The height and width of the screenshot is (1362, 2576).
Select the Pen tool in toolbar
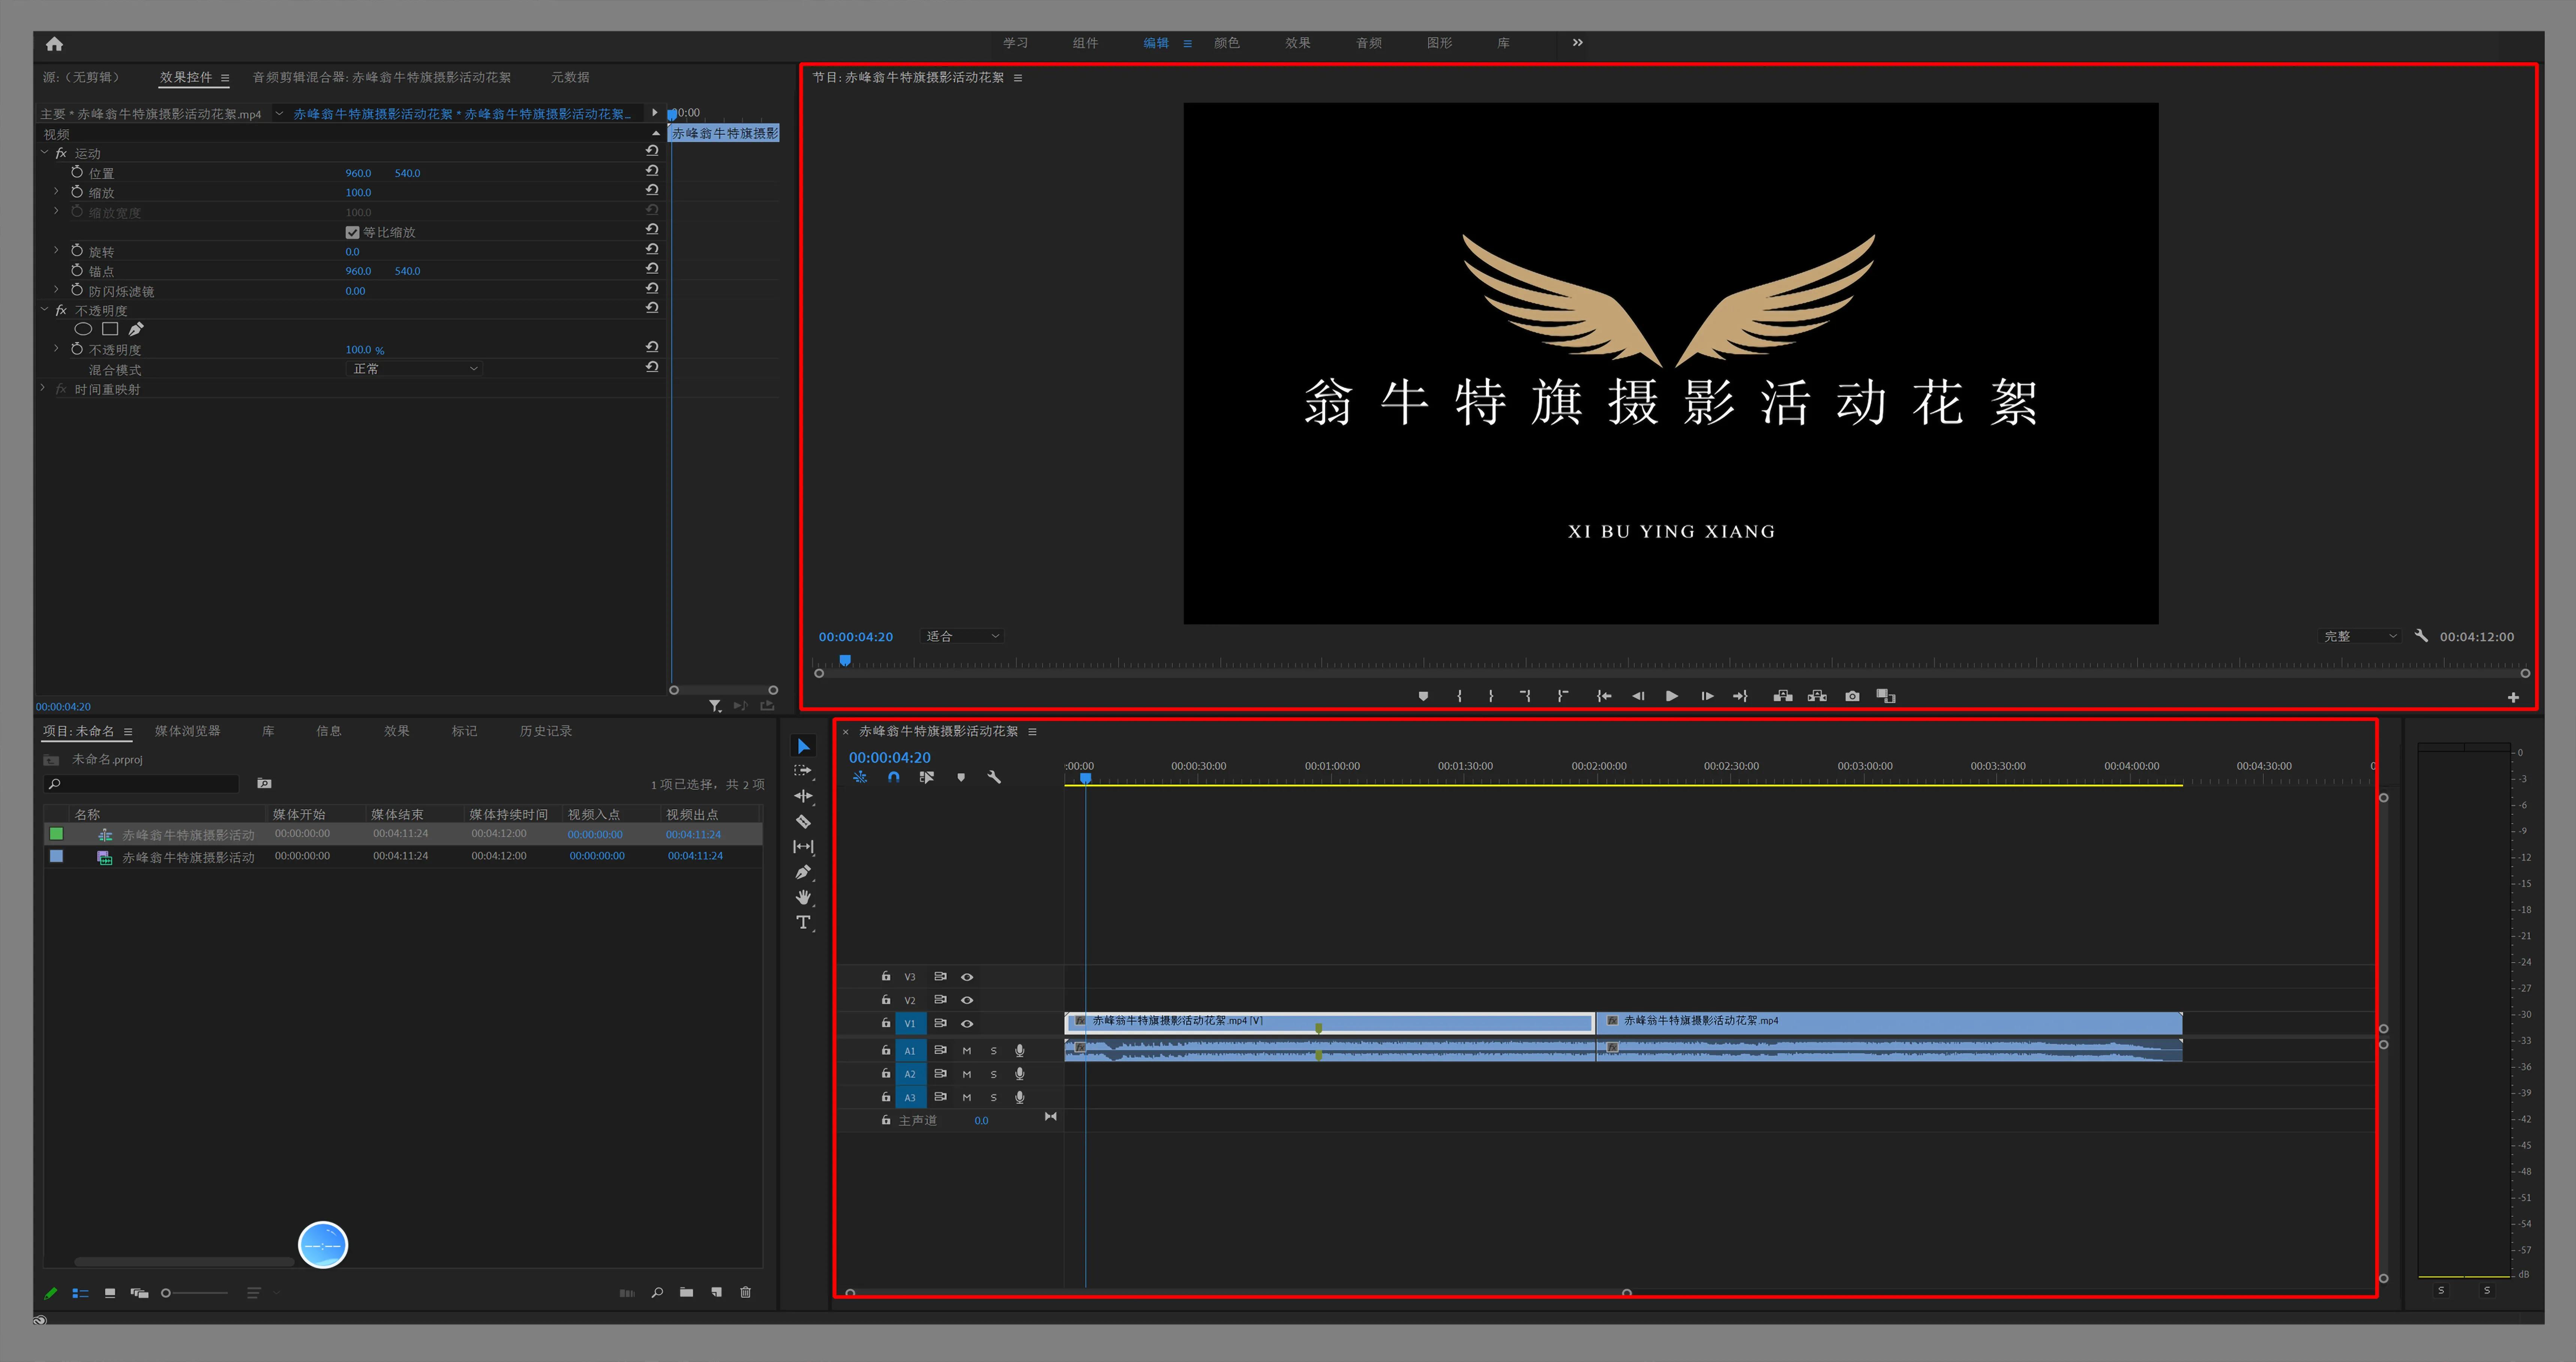(x=803, y=872)
